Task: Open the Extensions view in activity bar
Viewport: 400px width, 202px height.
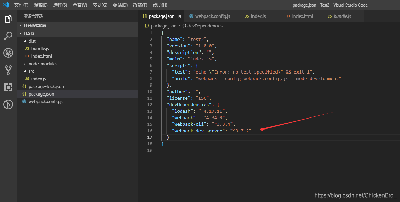Action: pos(8,87)
